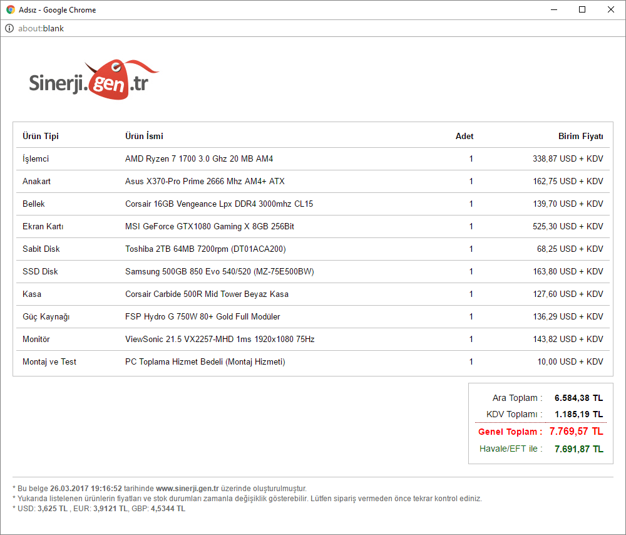Click Samsung 500GB 850 Evo product name

click(220, 272)
